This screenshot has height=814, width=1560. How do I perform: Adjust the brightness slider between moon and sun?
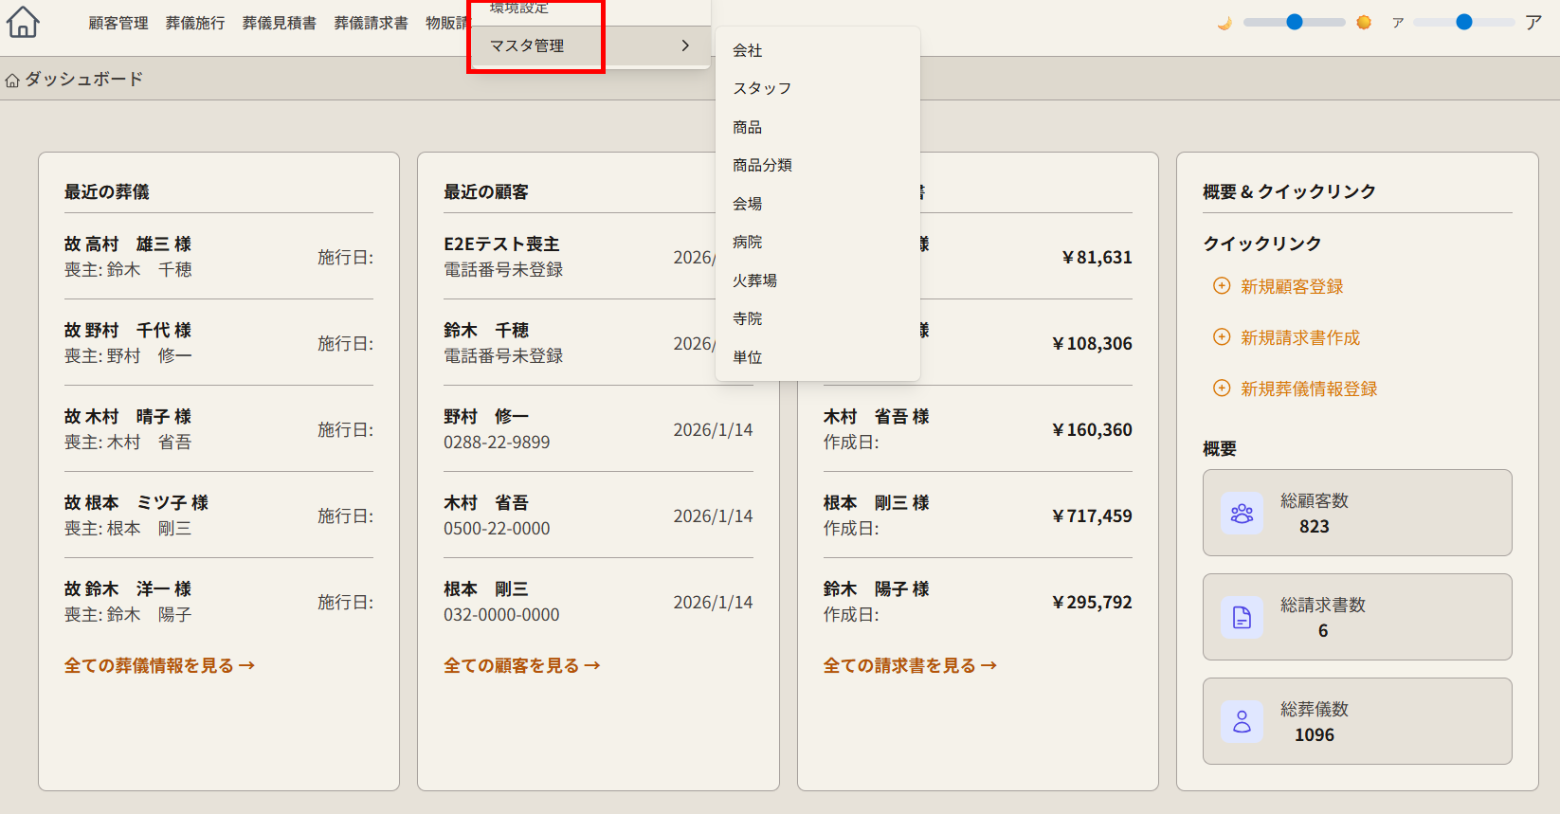(x=1294, y=22)
